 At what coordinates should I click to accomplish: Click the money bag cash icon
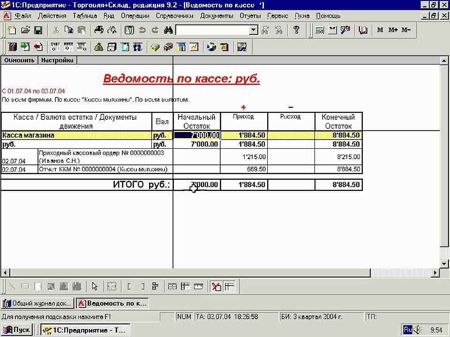tap(99, 47)
